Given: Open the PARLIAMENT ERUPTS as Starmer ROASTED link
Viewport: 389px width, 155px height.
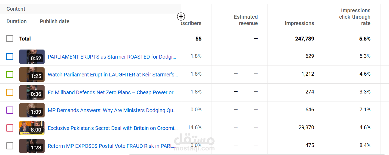Looking at the screenshot, I should tap(112, 57).
